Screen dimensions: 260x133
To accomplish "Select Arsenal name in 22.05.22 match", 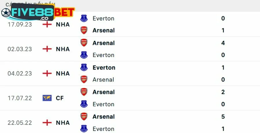I will [x=103, y=117].
